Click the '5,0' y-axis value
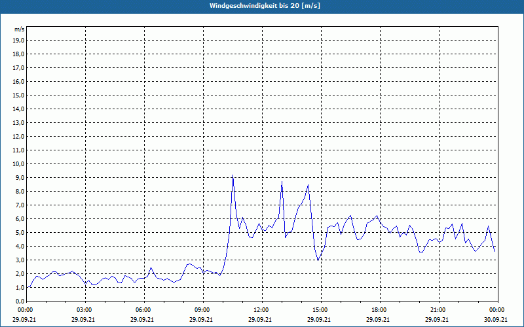The height and width of the screenshot is (327, 524). 20,233
